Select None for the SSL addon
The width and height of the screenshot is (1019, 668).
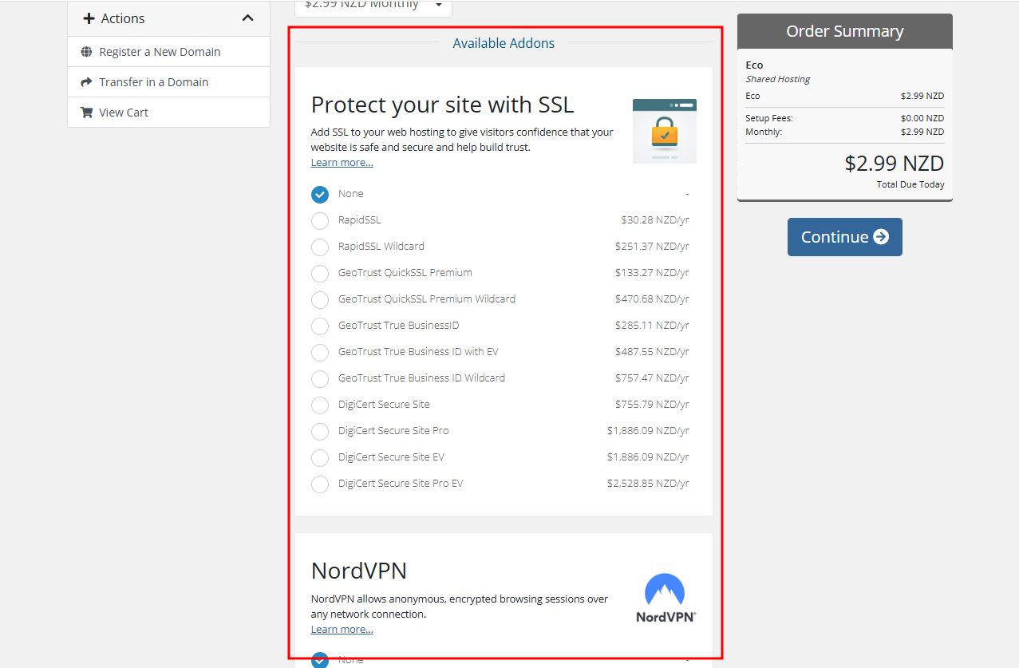(x=320, y=194)
